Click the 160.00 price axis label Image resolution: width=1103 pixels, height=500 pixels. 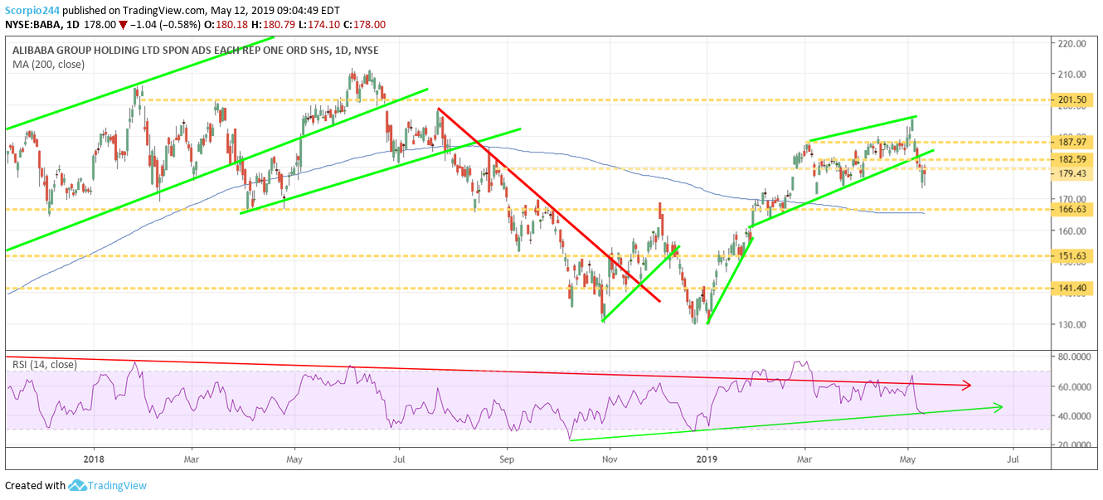pyautogui.click(x=1072, y=231)
